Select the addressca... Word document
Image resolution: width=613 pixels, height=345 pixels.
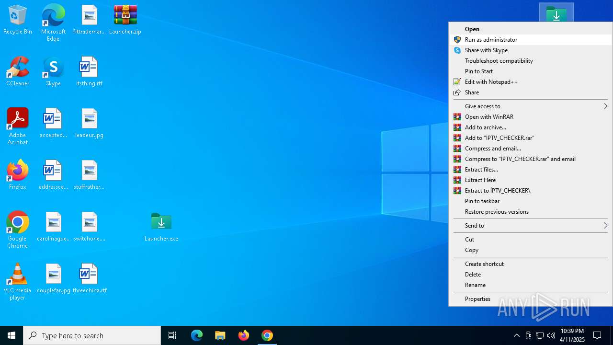[x=53, y=175]
